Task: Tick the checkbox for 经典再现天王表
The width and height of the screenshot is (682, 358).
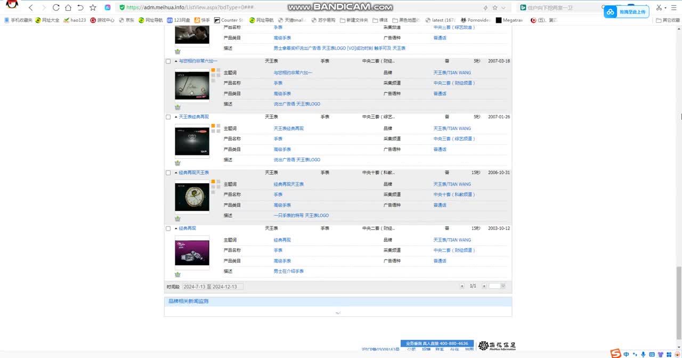Action: click(x=168, y=173)
